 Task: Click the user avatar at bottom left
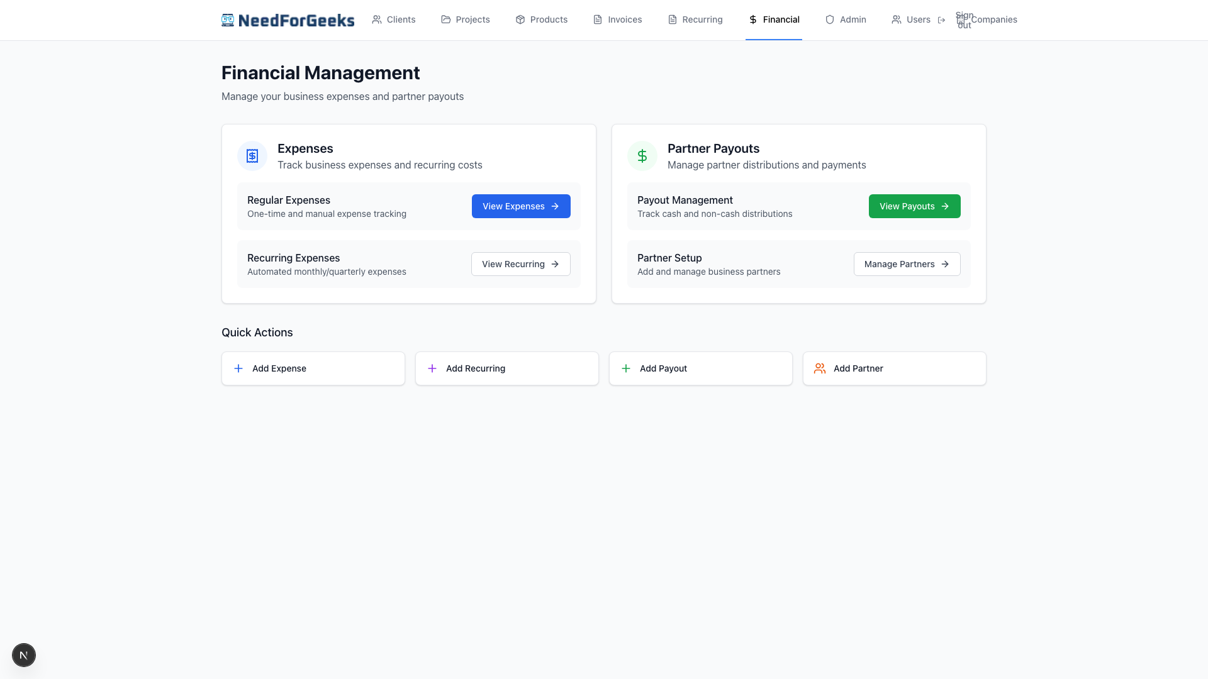(x=24, y=654)
